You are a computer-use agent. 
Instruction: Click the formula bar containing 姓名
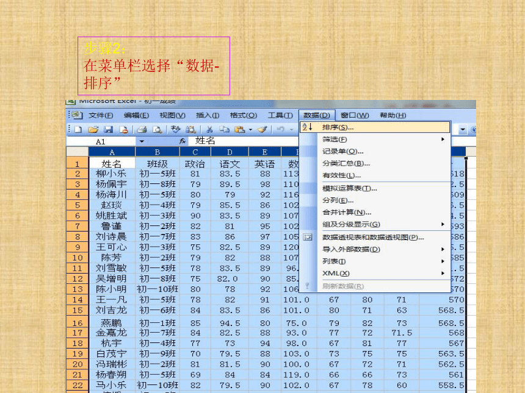coord(243,141)
